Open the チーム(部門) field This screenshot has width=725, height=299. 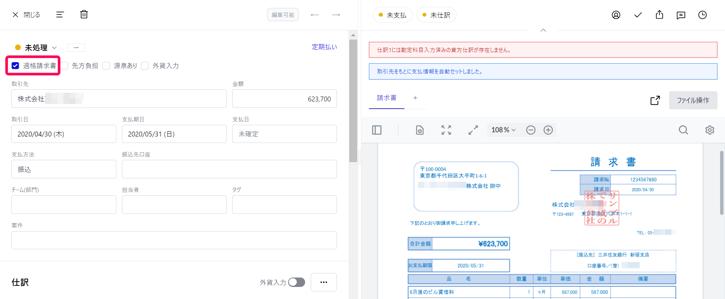pos(64,205)
